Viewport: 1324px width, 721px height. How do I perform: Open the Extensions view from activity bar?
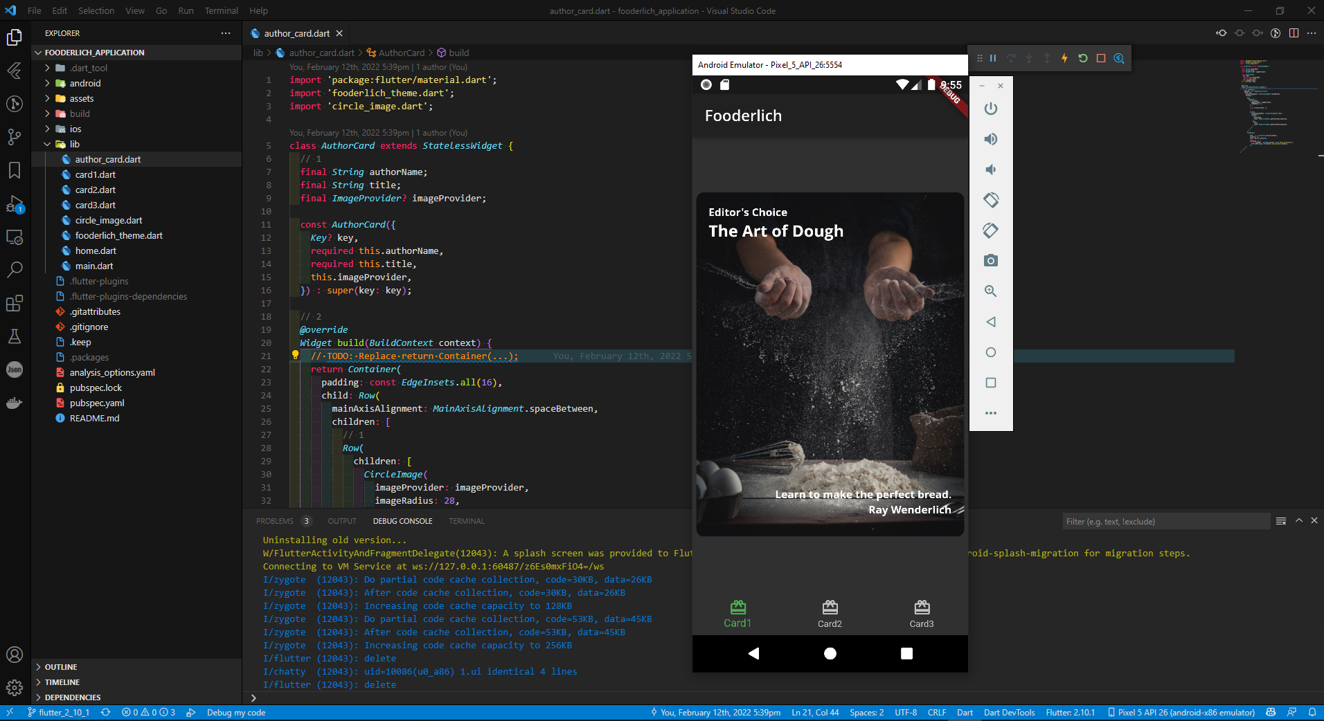[15, 303]
